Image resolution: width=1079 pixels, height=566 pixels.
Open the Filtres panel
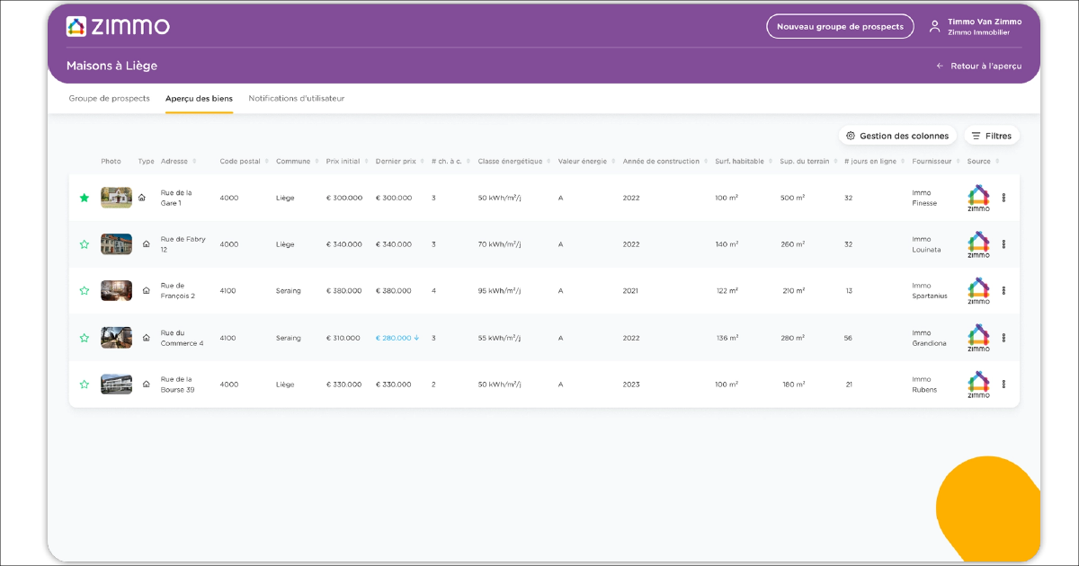click(x=992, y=136)
